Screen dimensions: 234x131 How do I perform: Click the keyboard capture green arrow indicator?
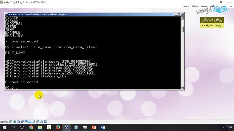tap(11, 122)
